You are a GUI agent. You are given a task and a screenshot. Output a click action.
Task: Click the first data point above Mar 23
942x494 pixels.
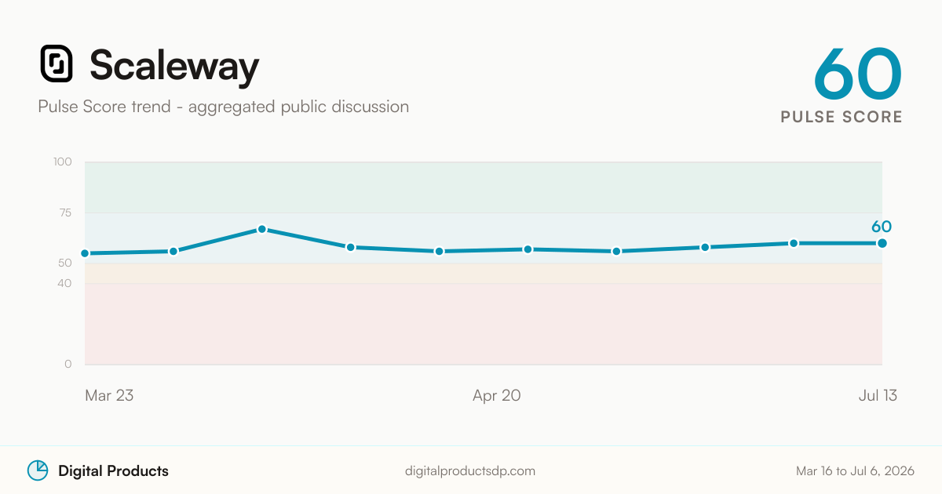pyautogui.click(x=85, y=253)
